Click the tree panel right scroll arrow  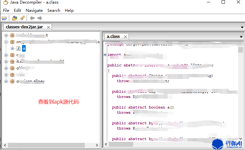coord(97,145)
